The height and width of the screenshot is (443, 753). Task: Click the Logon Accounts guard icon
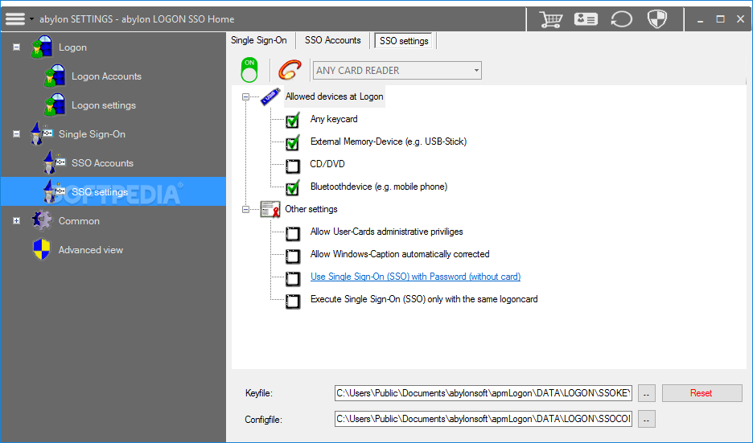55,76
